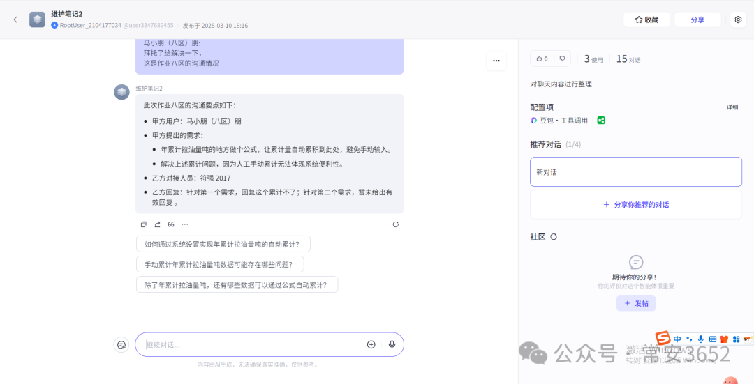Click the description 对聊天内容进行整理
Viewport: 754px width, 384px height.
click(561, 84)
